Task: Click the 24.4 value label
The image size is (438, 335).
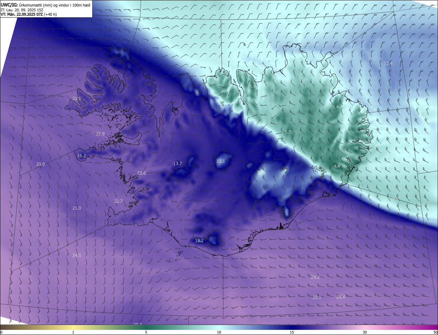Action: (x=340, y=297)
